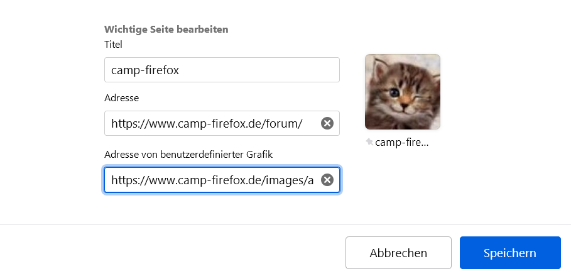Click the kitten preview thumbnail
The height and width of the screenshot is (276, 571).
[402, 92]
